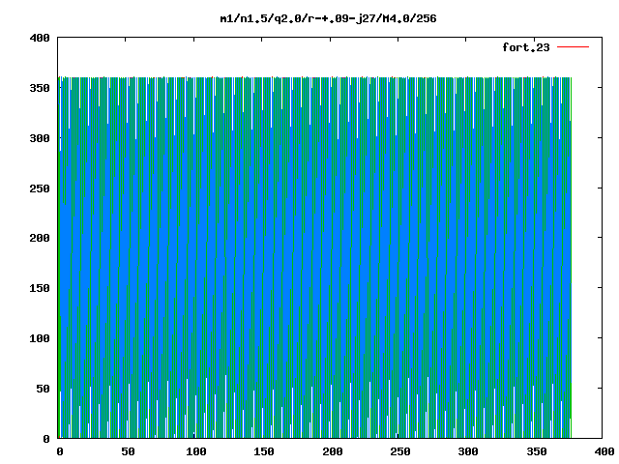Click the y-axis label 300
The width and height of the screenshot is (619, 464).
(x=40, y=138)
